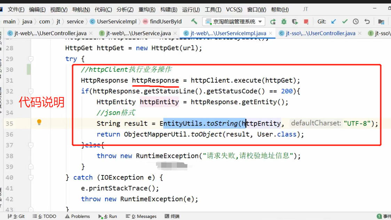Open the 构建(B) menu
Screen dimensions: 391x220
tap(169, 9)
